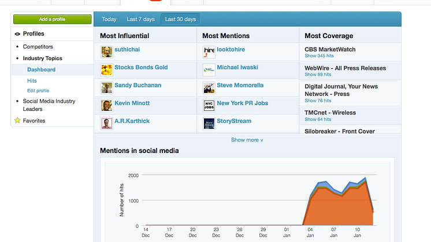
Task: Open the Industry Topics profile
Action: (43, 58)
